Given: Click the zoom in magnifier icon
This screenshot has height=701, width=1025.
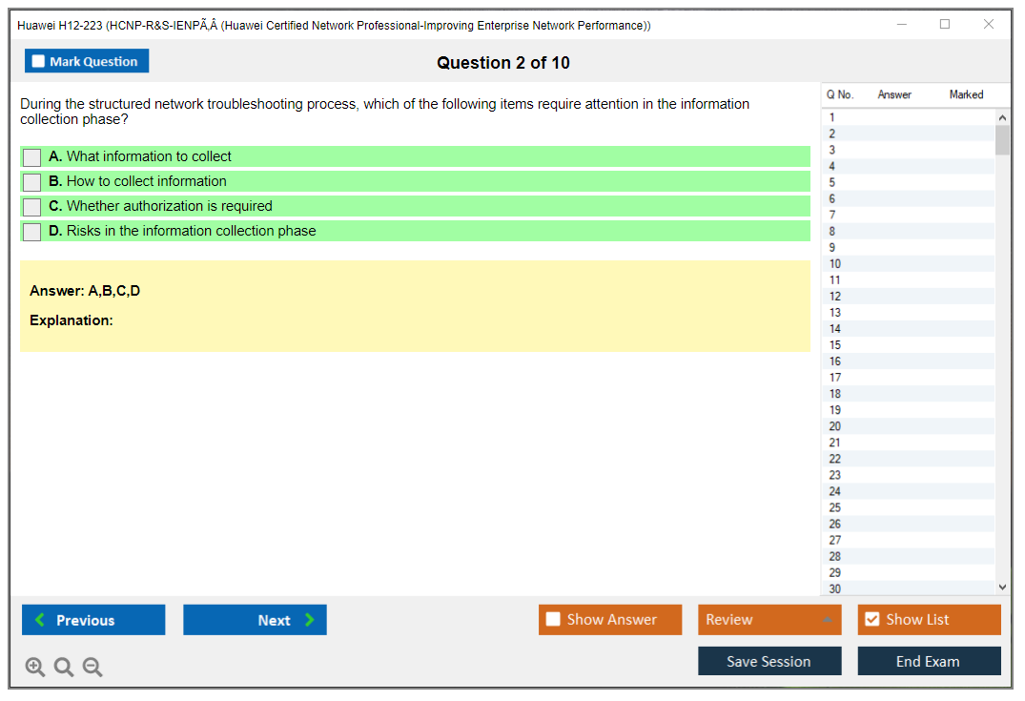Looking at the screenshot, I should 35,668.
